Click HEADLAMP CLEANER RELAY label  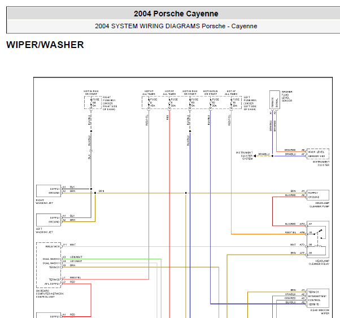click(x=319, y=262)
